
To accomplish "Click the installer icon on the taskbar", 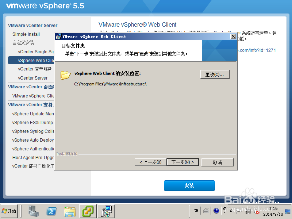I will click(106, 211).
